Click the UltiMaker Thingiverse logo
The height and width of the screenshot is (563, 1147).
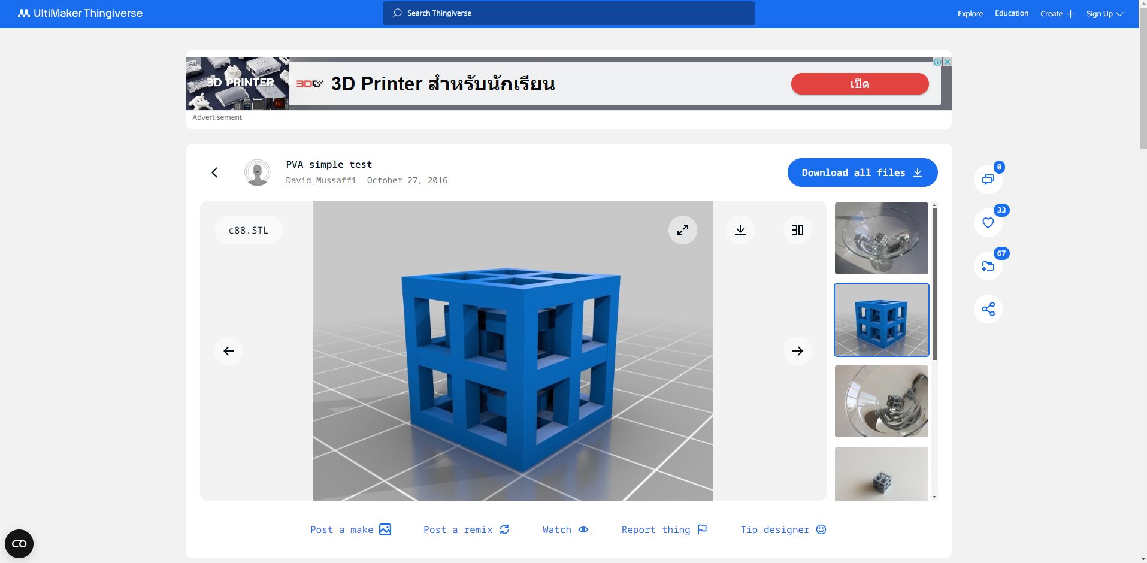(81, 13)
